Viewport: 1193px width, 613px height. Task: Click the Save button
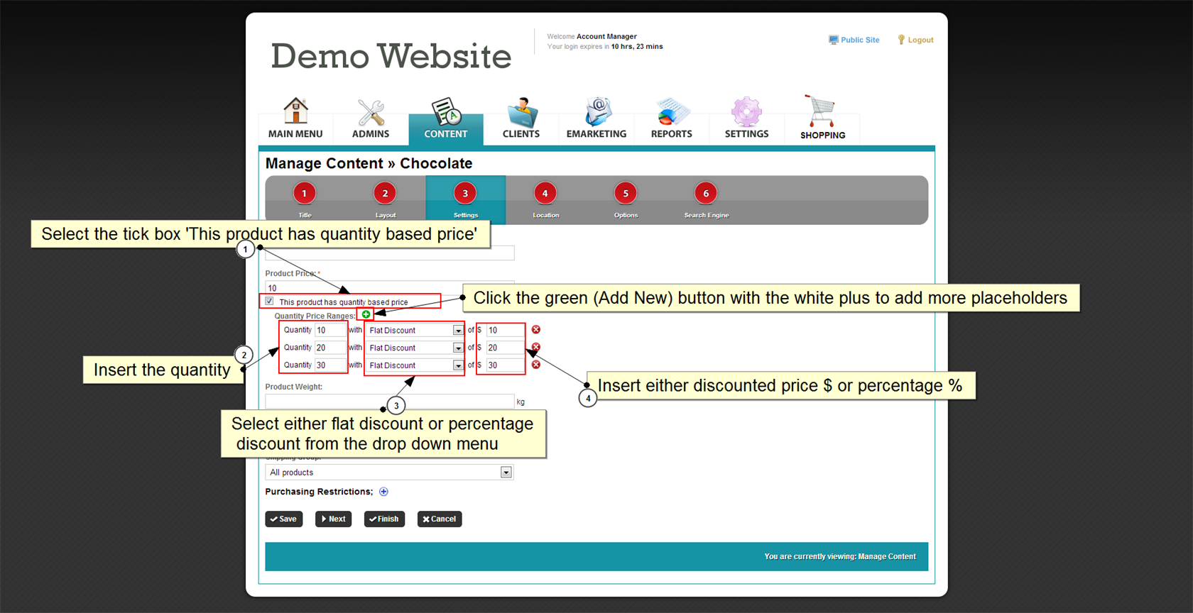coord(284,519)
